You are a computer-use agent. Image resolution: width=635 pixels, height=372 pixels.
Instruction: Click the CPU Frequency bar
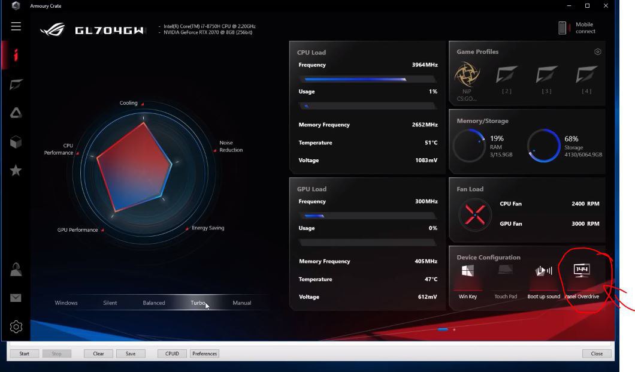(368, 79)
